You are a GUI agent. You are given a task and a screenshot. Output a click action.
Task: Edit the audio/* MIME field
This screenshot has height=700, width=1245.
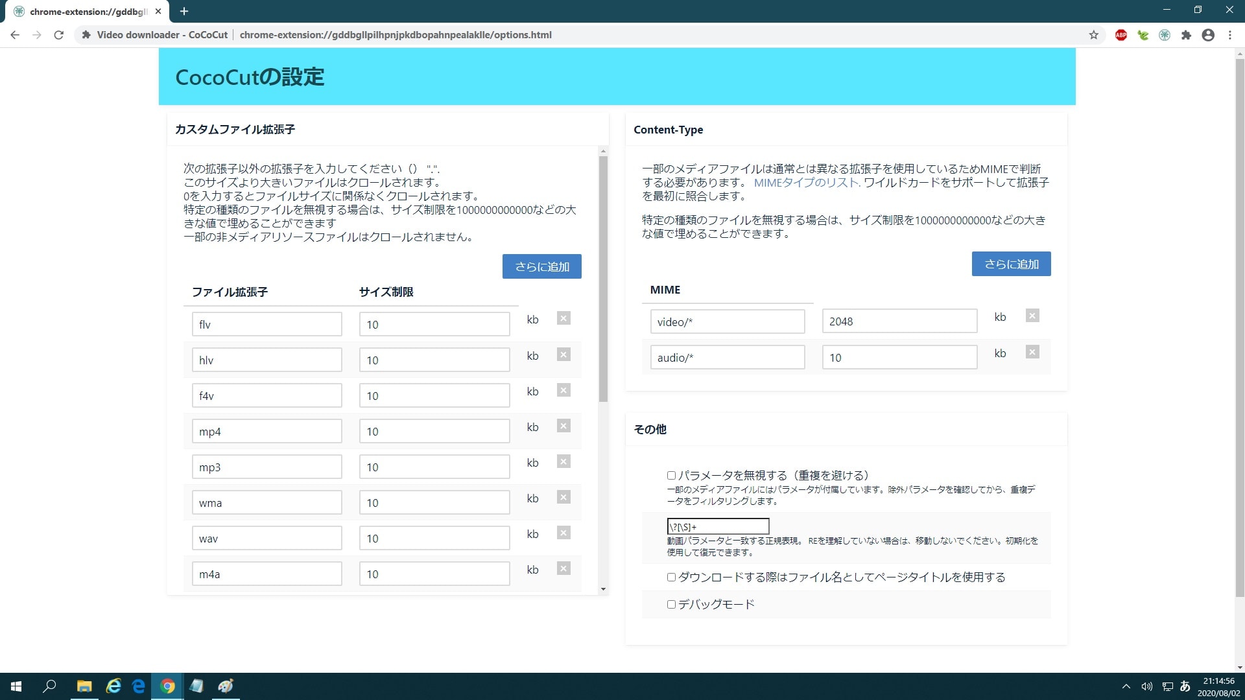727,357
